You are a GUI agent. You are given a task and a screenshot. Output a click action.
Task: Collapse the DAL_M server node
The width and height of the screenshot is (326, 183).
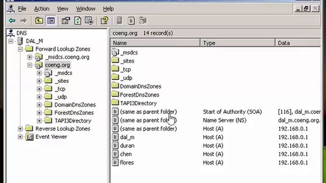tap(11, 41)
